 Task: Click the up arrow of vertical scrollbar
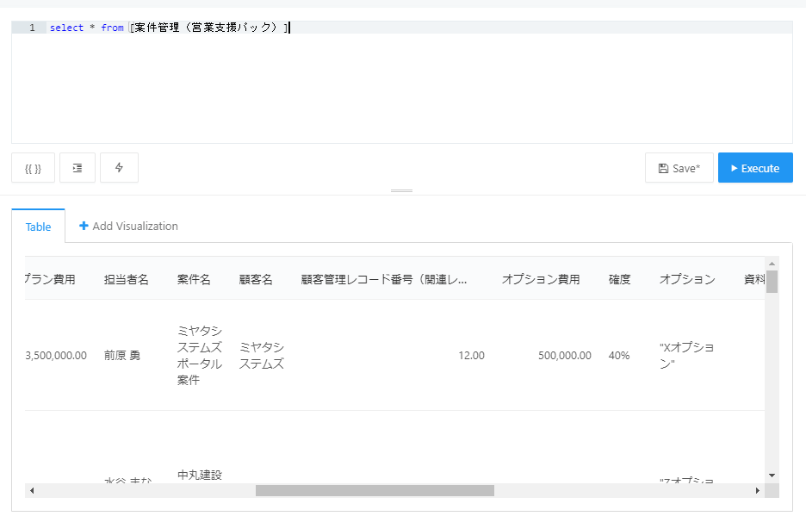pyautogui.click(x=772, y=264)
